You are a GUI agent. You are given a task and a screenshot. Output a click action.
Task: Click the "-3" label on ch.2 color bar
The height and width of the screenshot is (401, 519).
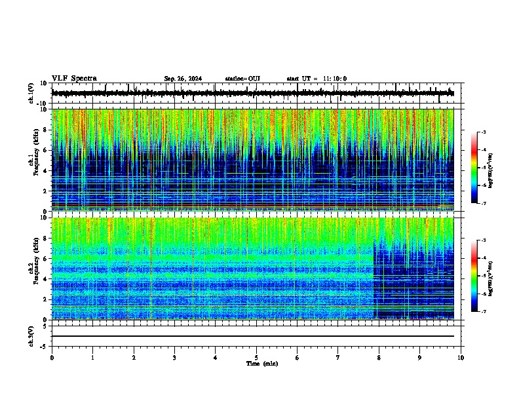tap(483, 240)
